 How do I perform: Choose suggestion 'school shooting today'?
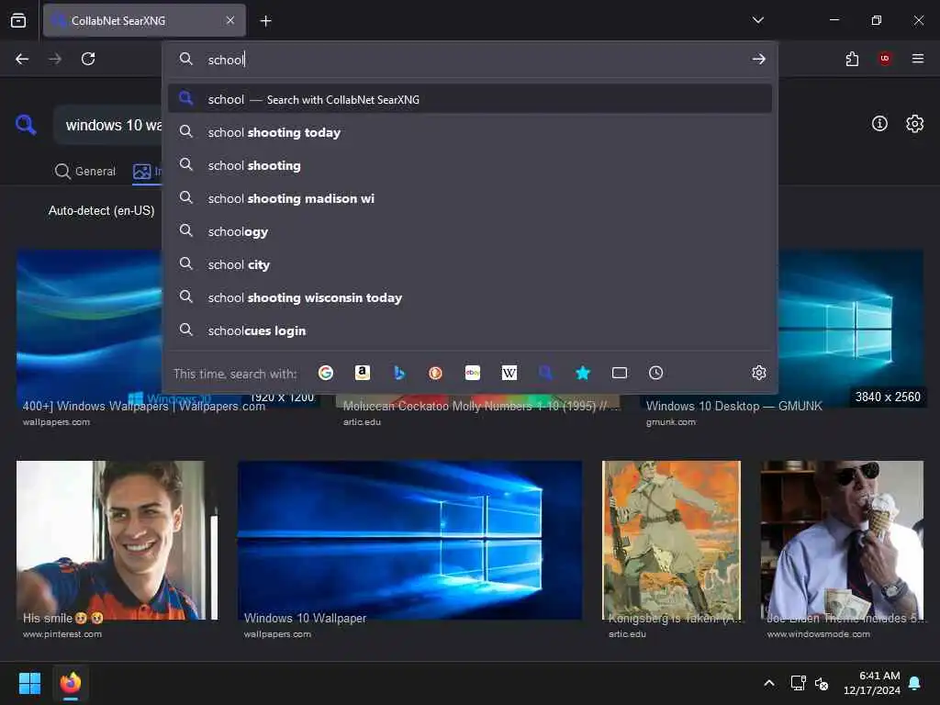pos(470,132)
